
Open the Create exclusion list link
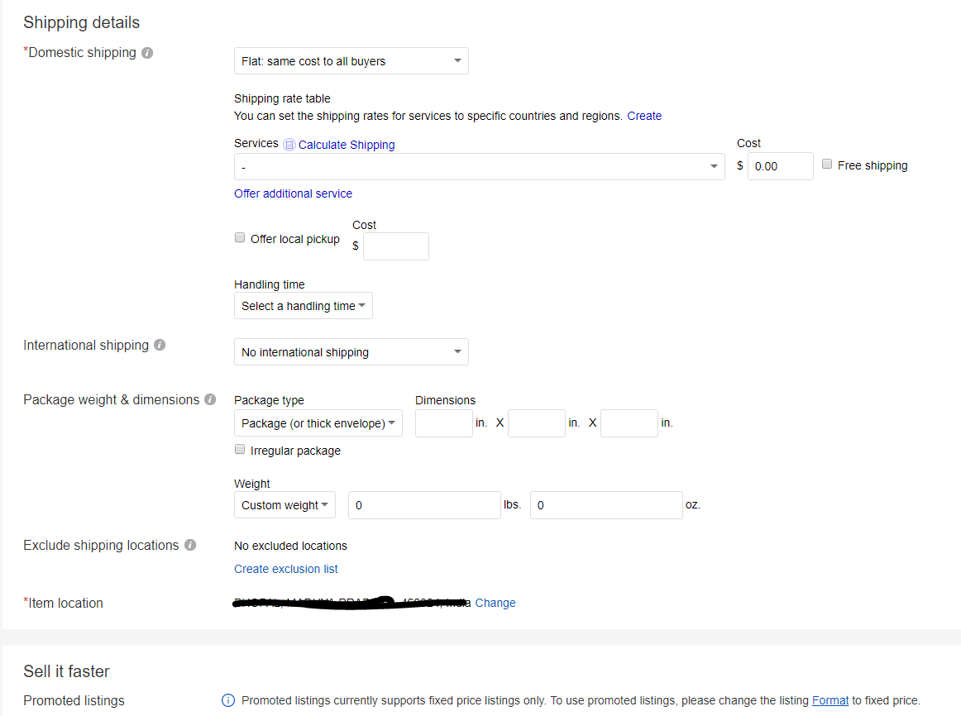tap(285, 569)
